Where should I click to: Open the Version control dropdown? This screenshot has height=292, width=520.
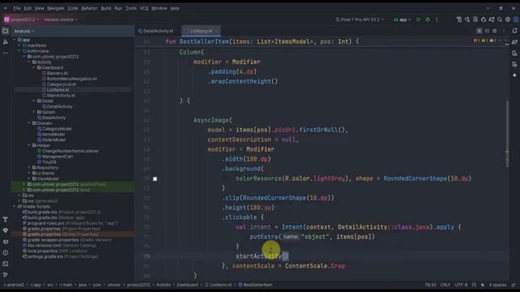click(x=61, y=19)
